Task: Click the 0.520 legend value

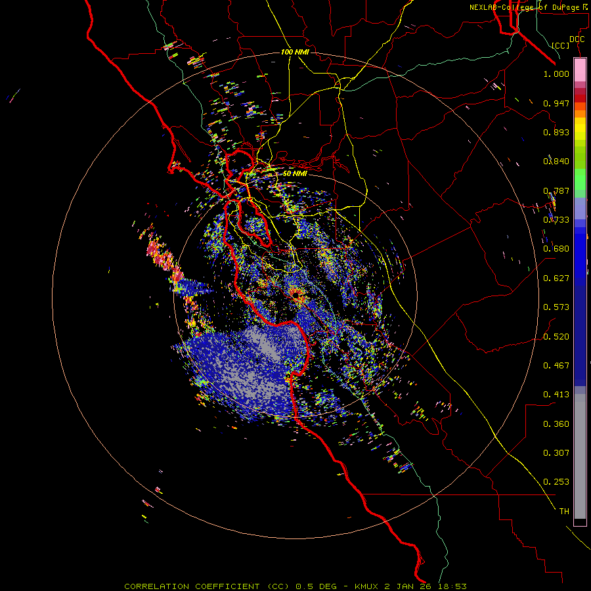Action: 556,337
